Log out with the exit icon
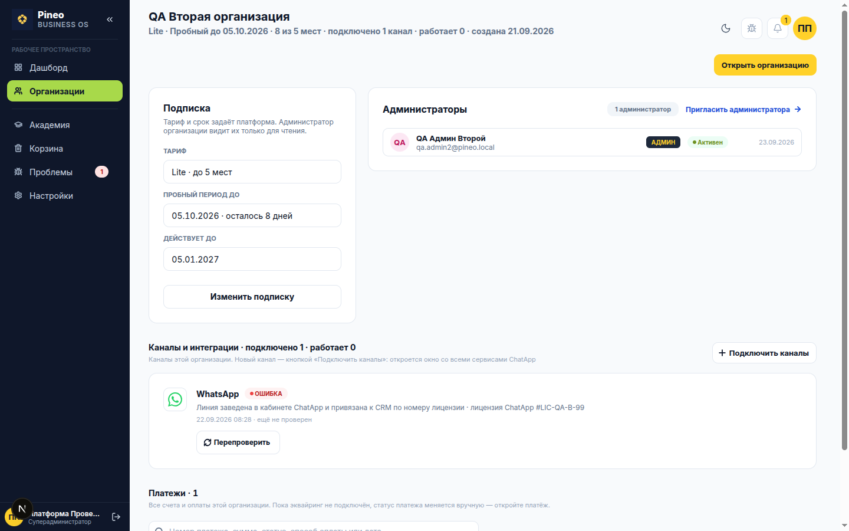The image size is (849, 531). [116, 517]
